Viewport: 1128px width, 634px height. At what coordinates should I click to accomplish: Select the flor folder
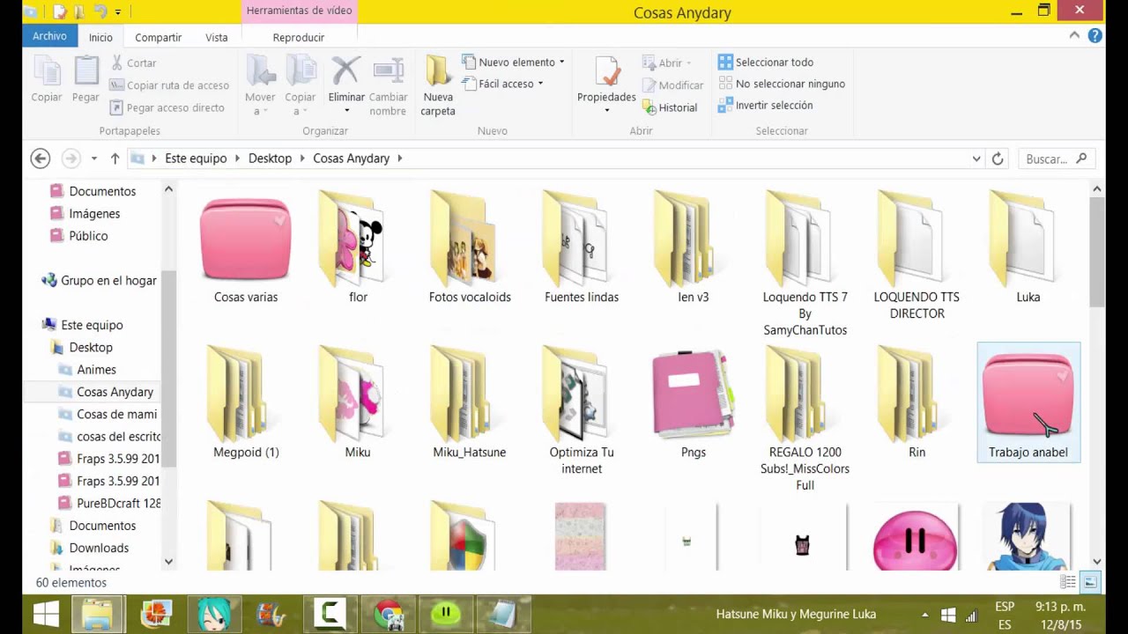pos(358,247)
